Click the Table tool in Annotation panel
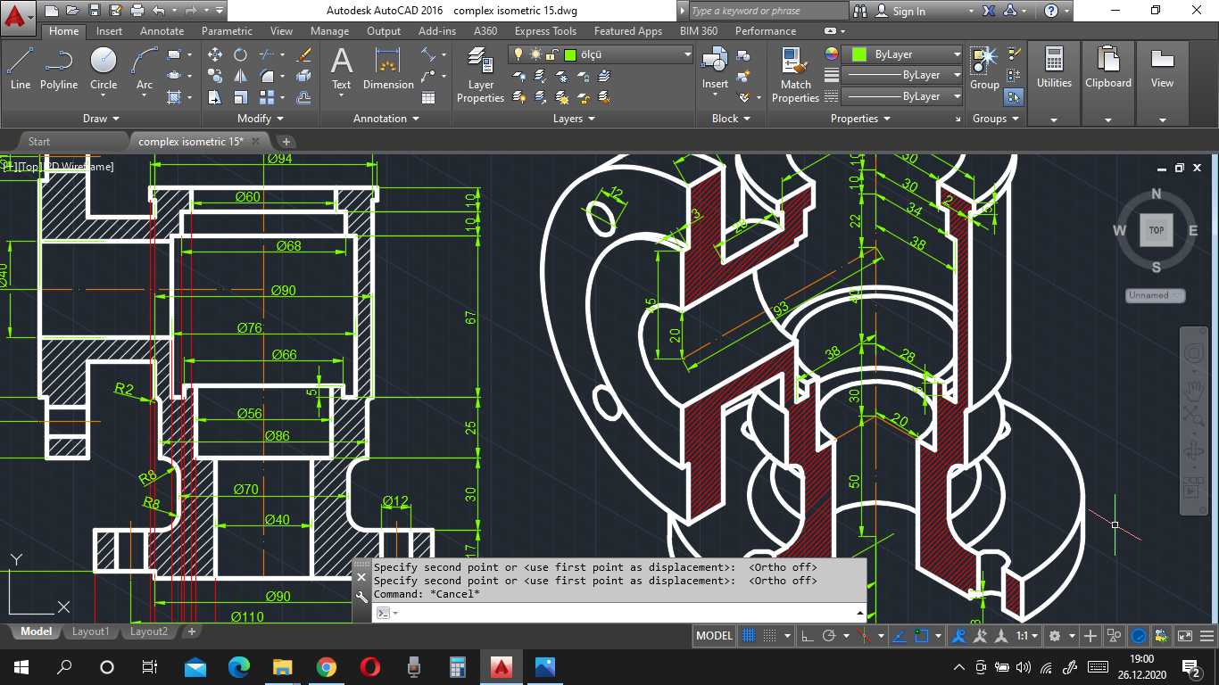1219x685 pixels. pos(428,97)
